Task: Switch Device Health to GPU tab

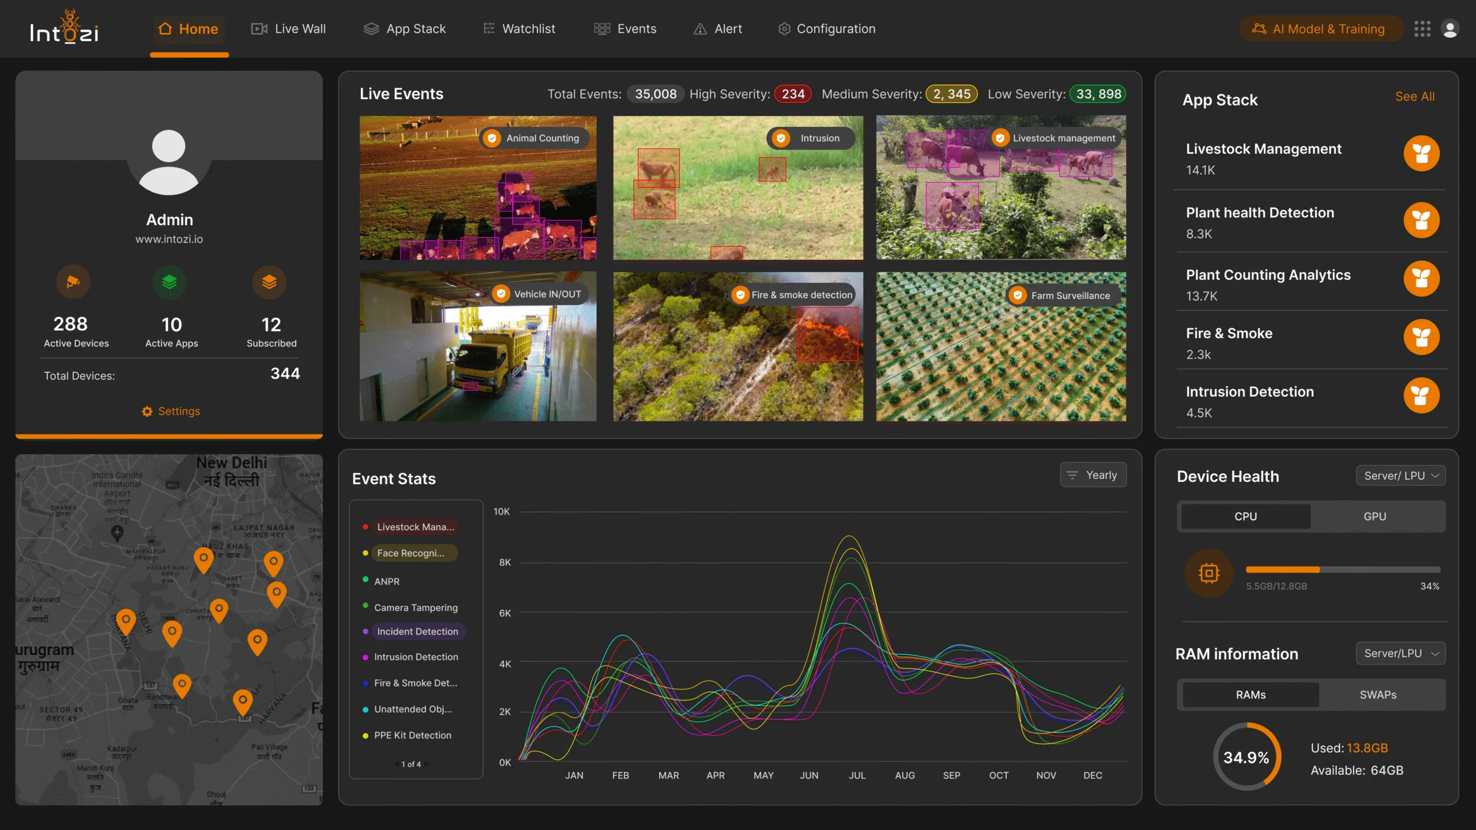Action: click(x=1375, y=516)
